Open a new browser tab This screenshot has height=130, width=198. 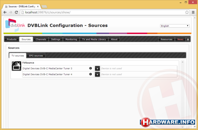pyautogui.click(x=44, y=7)
